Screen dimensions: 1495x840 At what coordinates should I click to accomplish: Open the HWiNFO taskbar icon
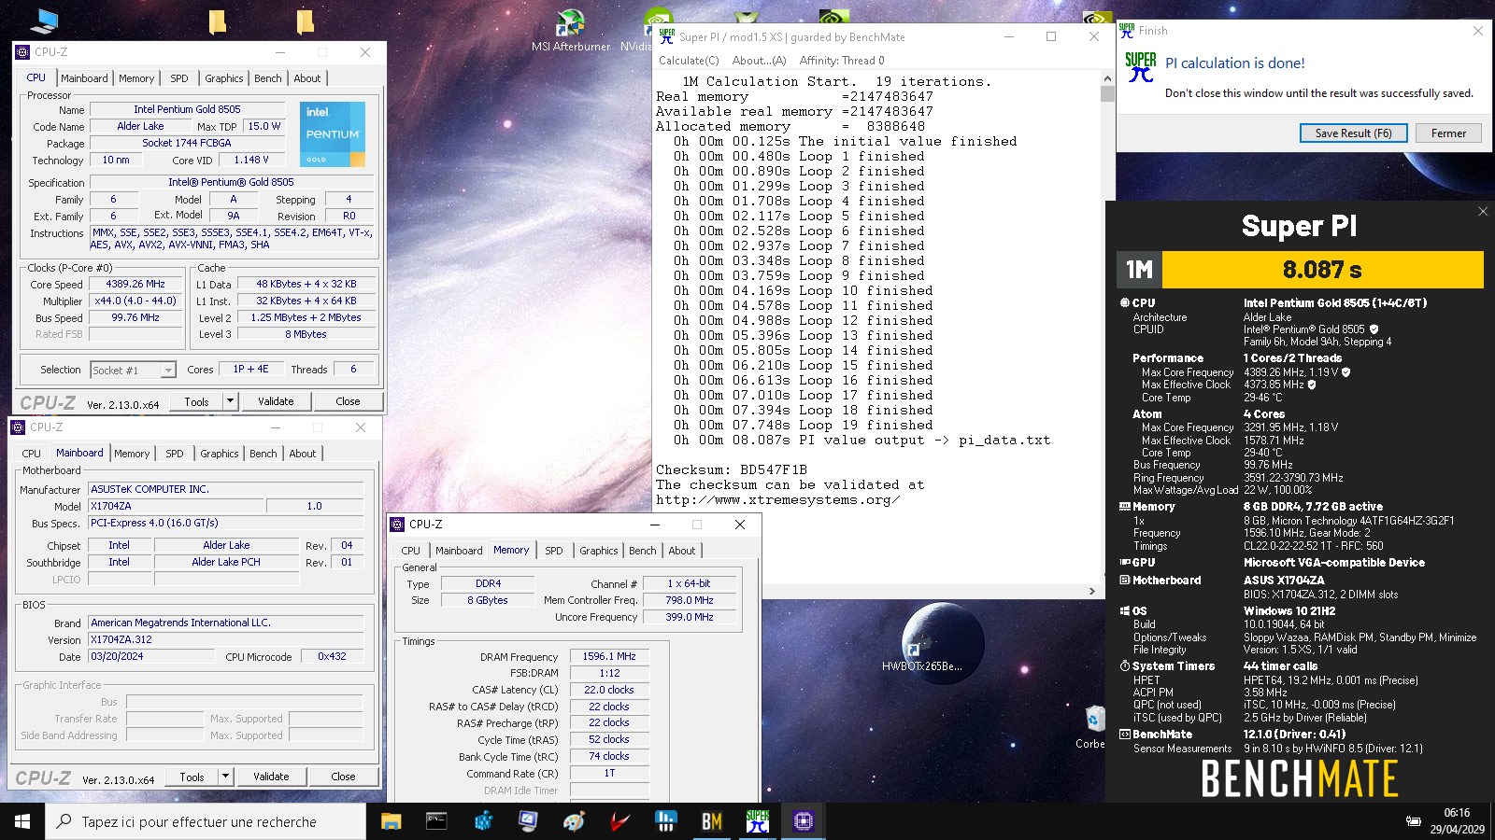[665, 821]
